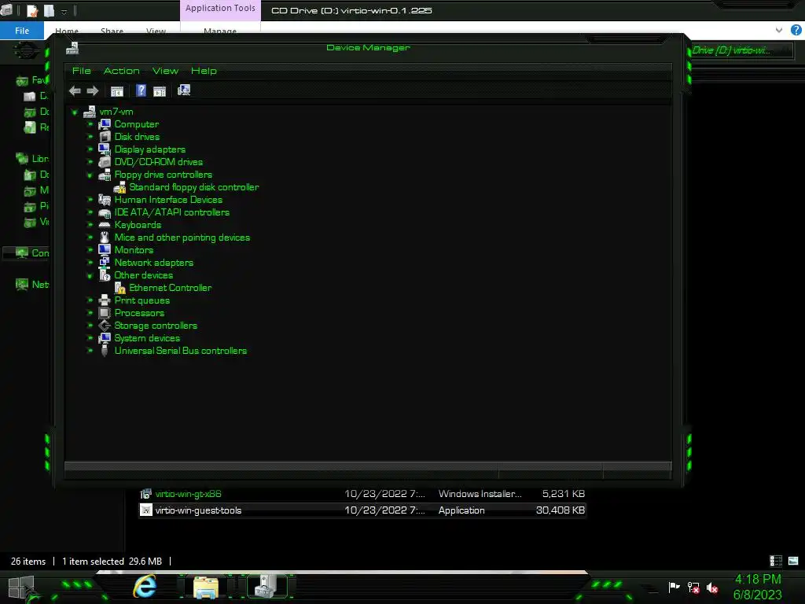Click the Human Interface Devices category icon
This screenshot has width=805, height=604.
(x=105, y=200)
